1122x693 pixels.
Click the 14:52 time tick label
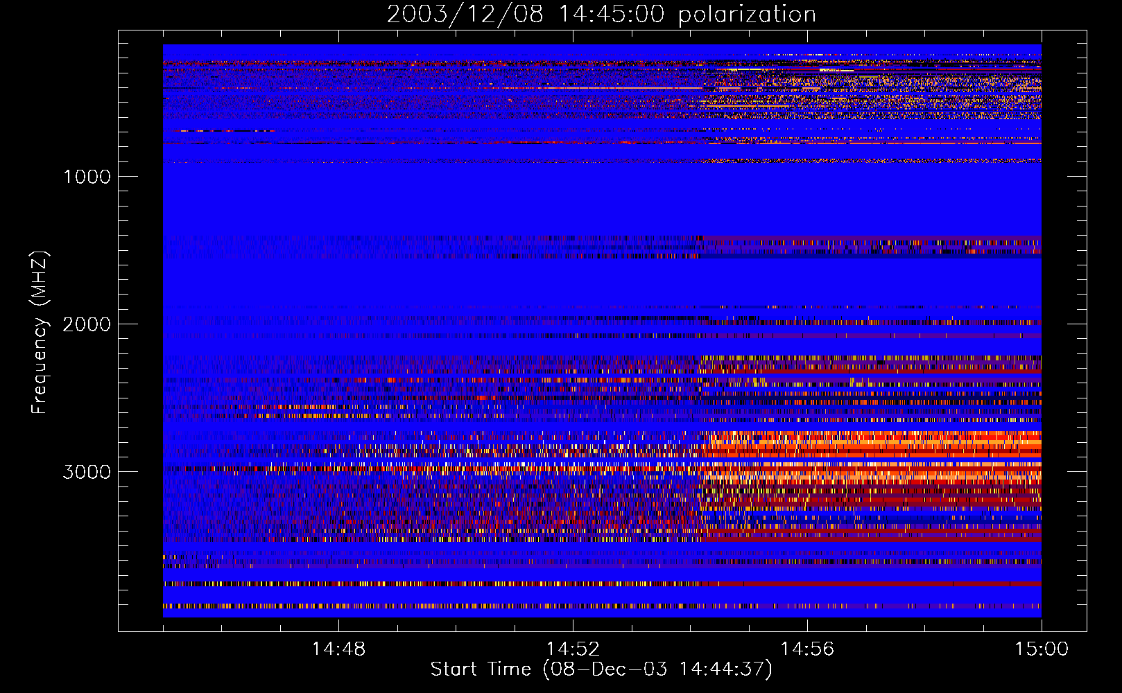tap(573, 649)
